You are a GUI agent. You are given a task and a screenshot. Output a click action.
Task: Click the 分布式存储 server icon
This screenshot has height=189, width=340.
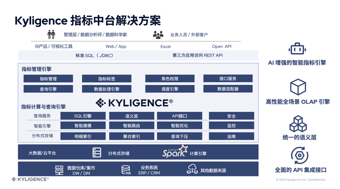point(97,153)
